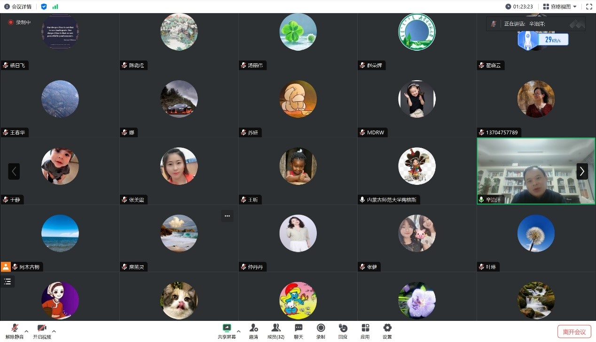Screen dimensions: 596x342
Task: Click the record (录制) icon
Action: coord(321,328)
